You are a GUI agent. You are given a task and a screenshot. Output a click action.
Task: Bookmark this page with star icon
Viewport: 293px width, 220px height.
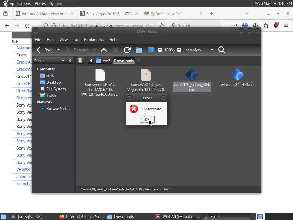coord(162,25)
